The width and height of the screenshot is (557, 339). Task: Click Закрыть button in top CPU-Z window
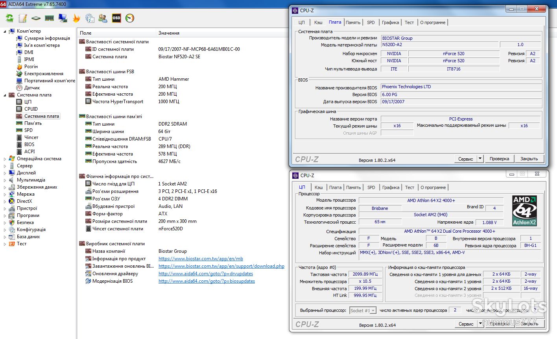[529, 159]
